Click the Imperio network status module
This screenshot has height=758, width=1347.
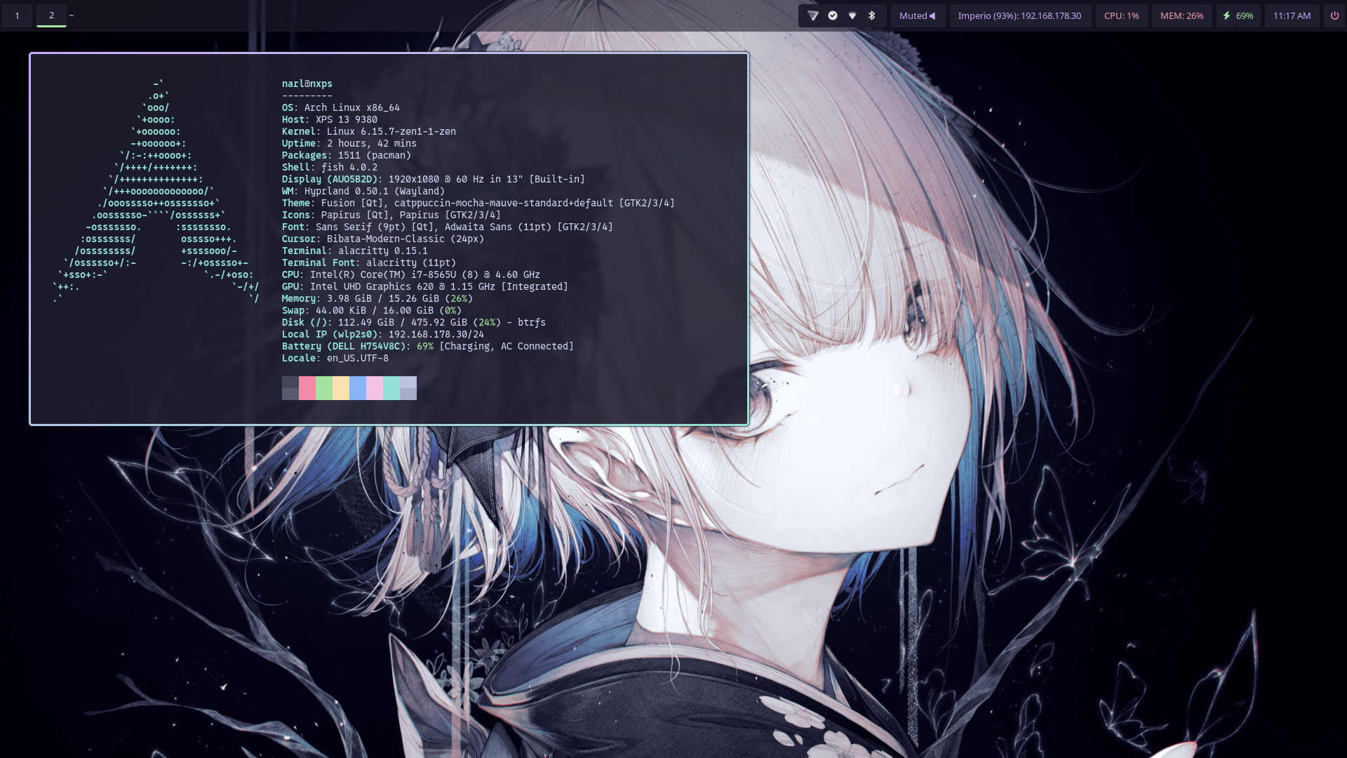1019,15
